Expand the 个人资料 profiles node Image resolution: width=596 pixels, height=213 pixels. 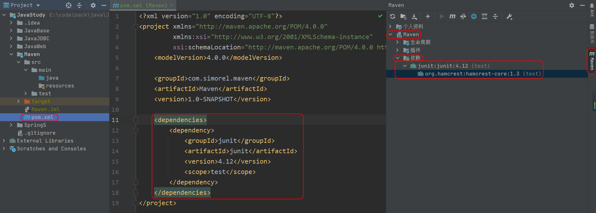[x=390, y=26]
